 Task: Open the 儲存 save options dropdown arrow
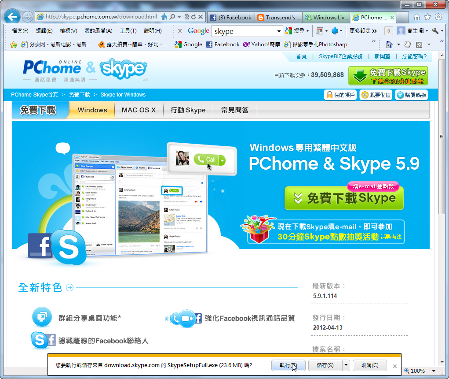[346, 365]
